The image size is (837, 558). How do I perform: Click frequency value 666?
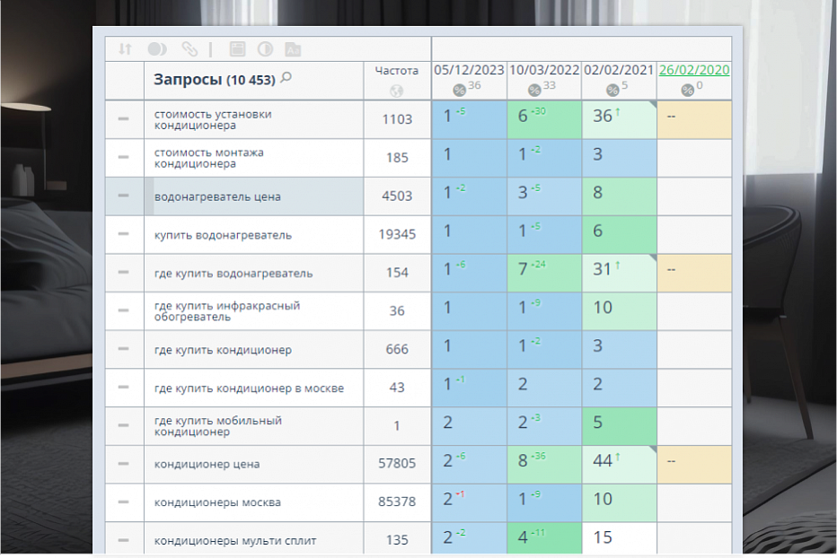point(397,349)
